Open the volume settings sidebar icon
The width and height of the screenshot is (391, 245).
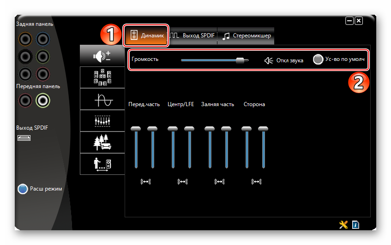(x=102, y=56)
